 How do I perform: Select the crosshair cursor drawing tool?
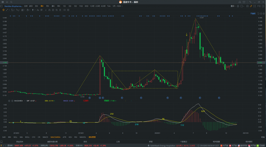3,10
